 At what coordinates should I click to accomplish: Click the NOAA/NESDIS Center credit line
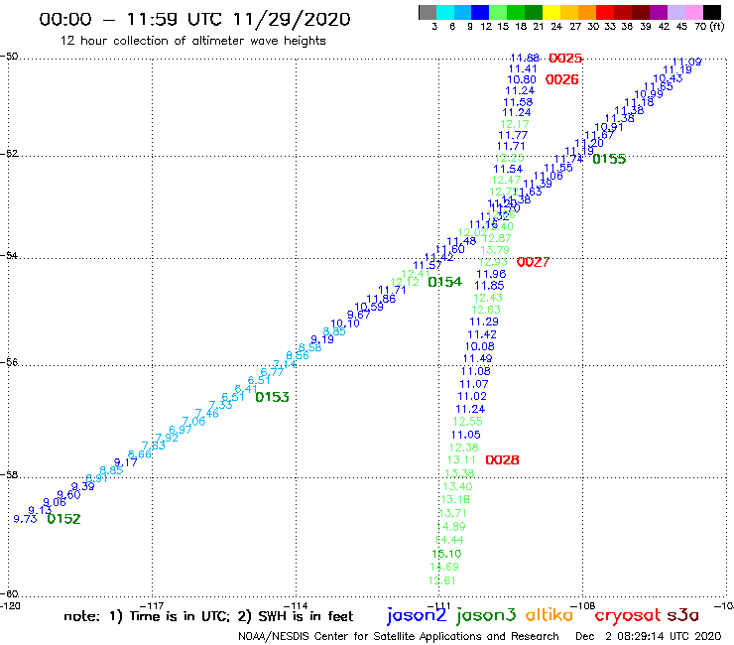pyautogui.click(x=399, y=637)
